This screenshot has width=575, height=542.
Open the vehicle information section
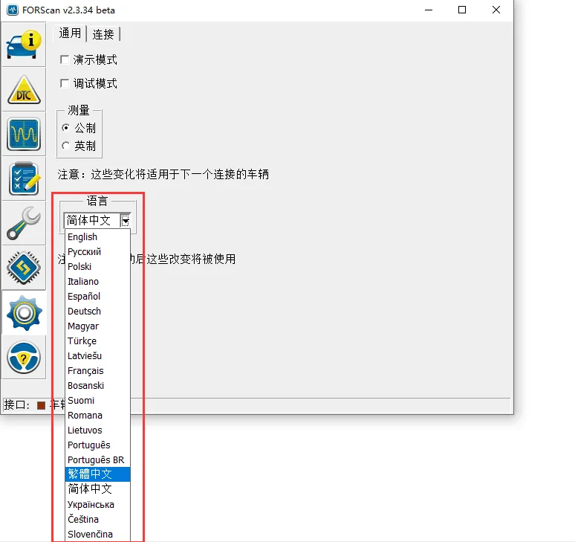(x=24, y=45)
